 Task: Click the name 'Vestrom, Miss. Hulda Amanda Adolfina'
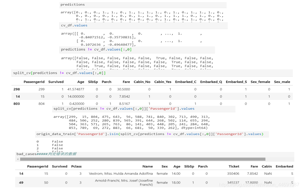click(x=121, y=174)
